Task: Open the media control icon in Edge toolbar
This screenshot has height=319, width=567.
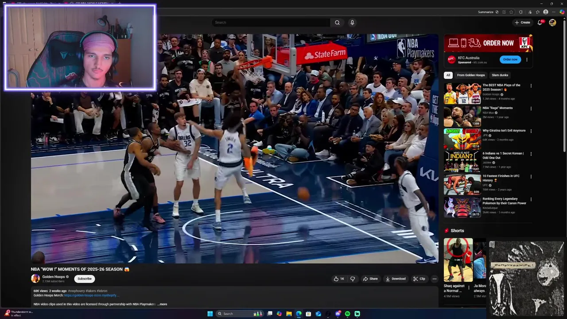Action: point(530,12)
